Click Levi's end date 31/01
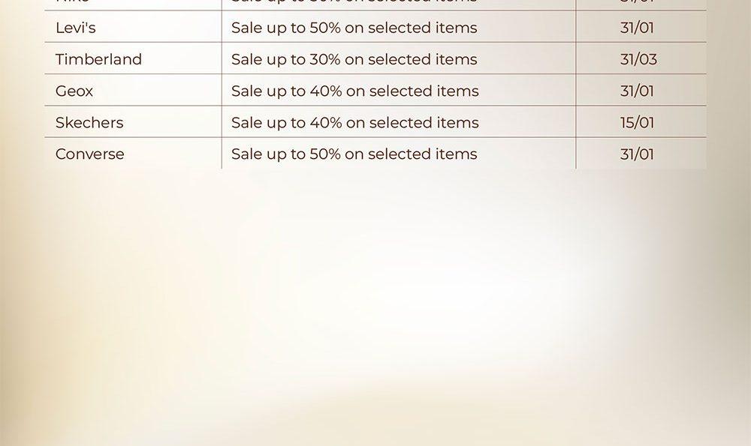This screenshot has height=446, width=751. tap(637, 28)
